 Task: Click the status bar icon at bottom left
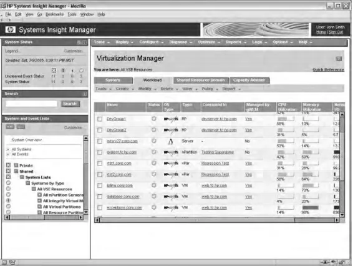click(x=4, y=262)
